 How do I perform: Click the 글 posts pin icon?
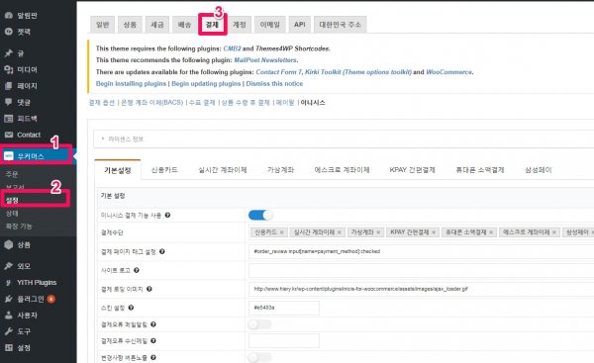point(8,53)
